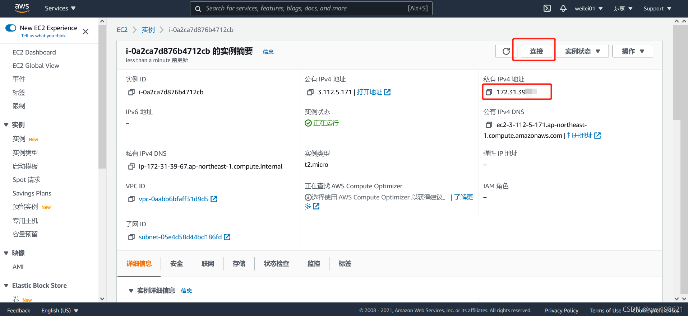Open the weilei01 account menu
This screenshot has width=688, height=316.
588,9
